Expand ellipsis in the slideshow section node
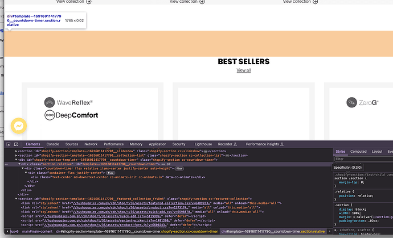 [x=206, y=151]
